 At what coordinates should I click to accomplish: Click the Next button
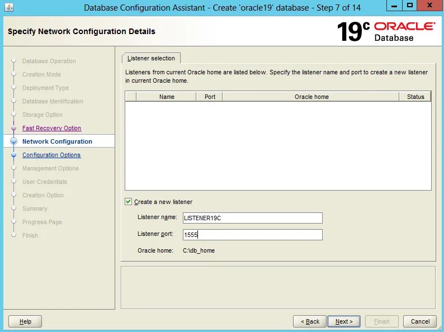click(344, 321)
